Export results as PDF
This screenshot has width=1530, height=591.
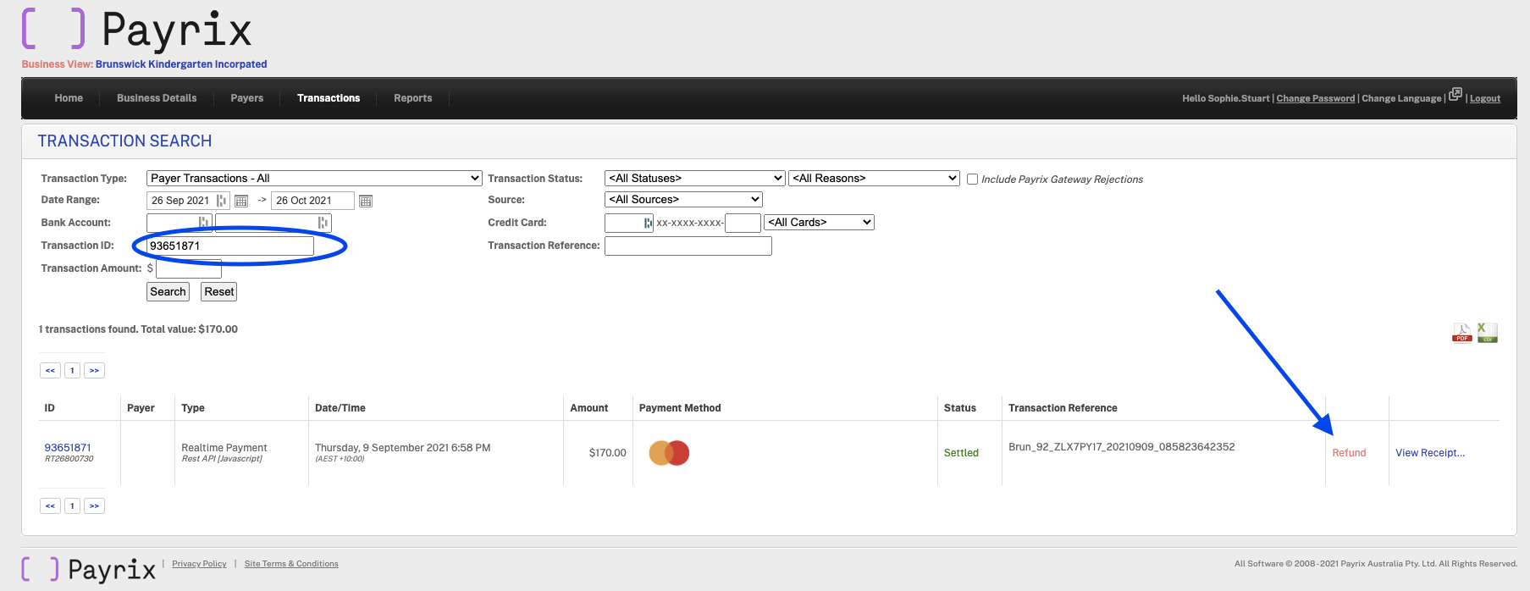point(1462,333)
